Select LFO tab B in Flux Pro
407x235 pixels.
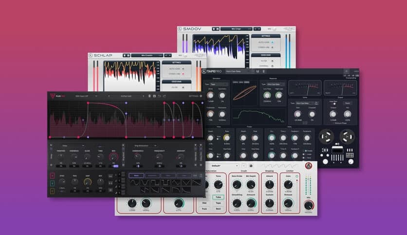[52, 184]
